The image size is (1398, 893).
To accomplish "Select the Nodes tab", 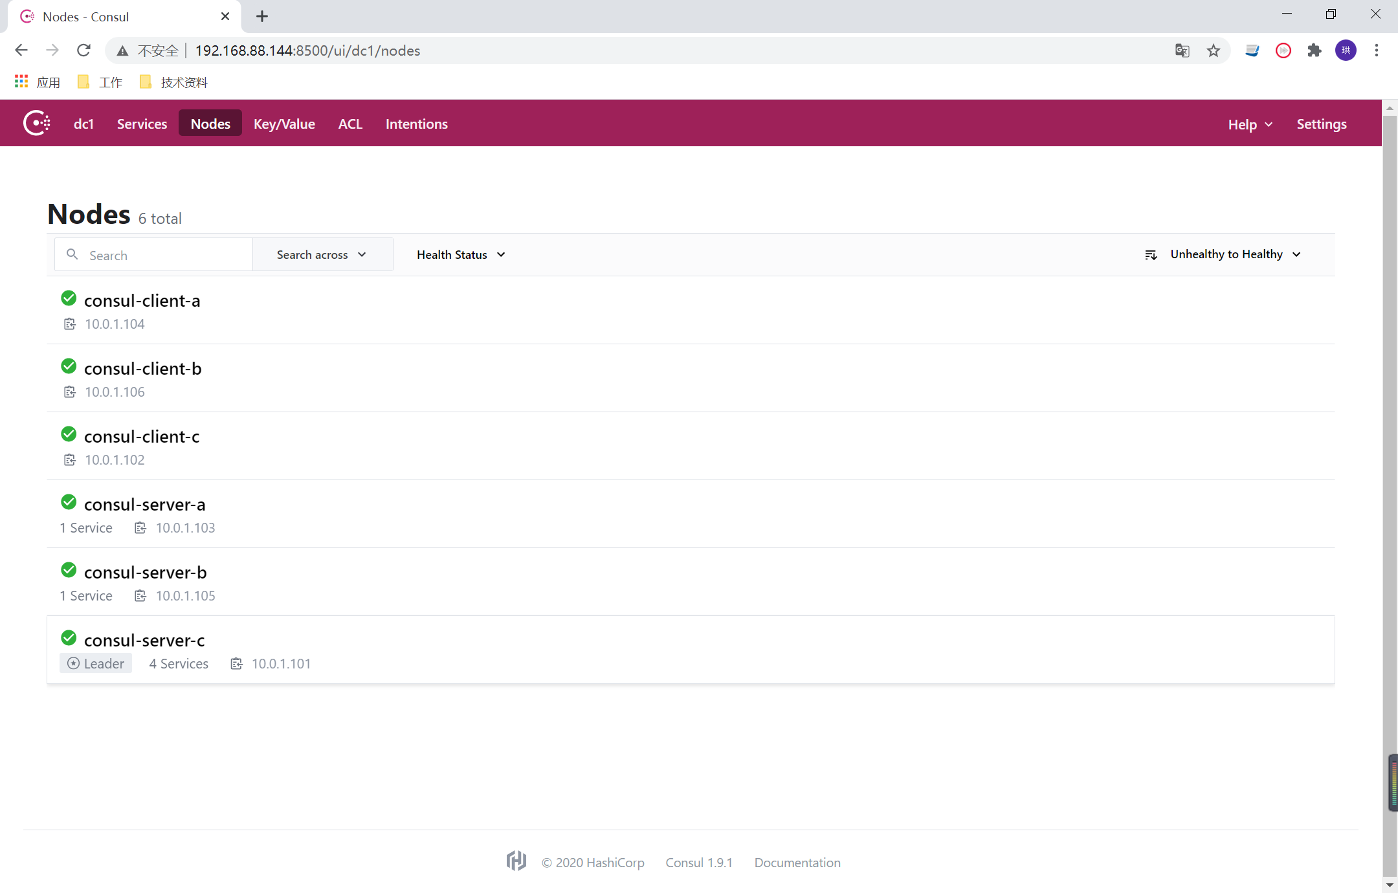I will point(210,124).
